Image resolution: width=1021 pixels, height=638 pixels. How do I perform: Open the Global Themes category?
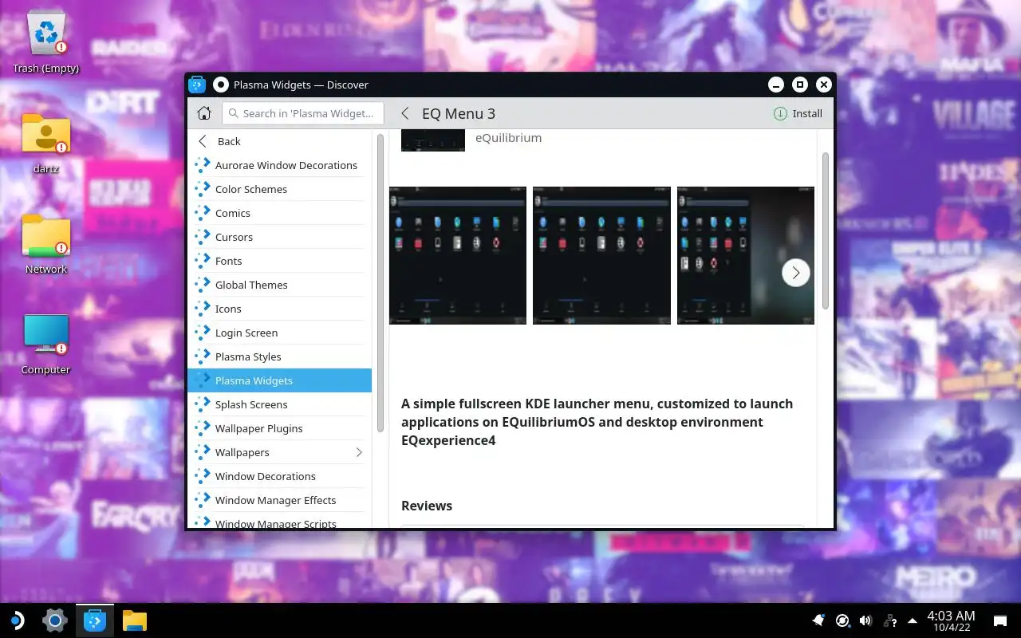click(280, 285)
